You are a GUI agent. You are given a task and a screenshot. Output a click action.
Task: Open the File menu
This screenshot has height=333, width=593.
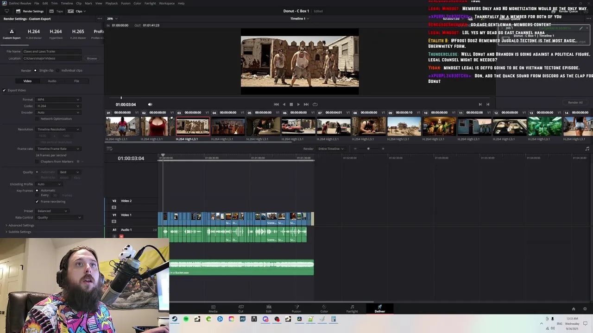pyautogui.click(x=37, y=3)
